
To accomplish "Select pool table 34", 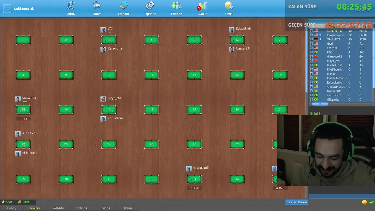I will [237, 179].
